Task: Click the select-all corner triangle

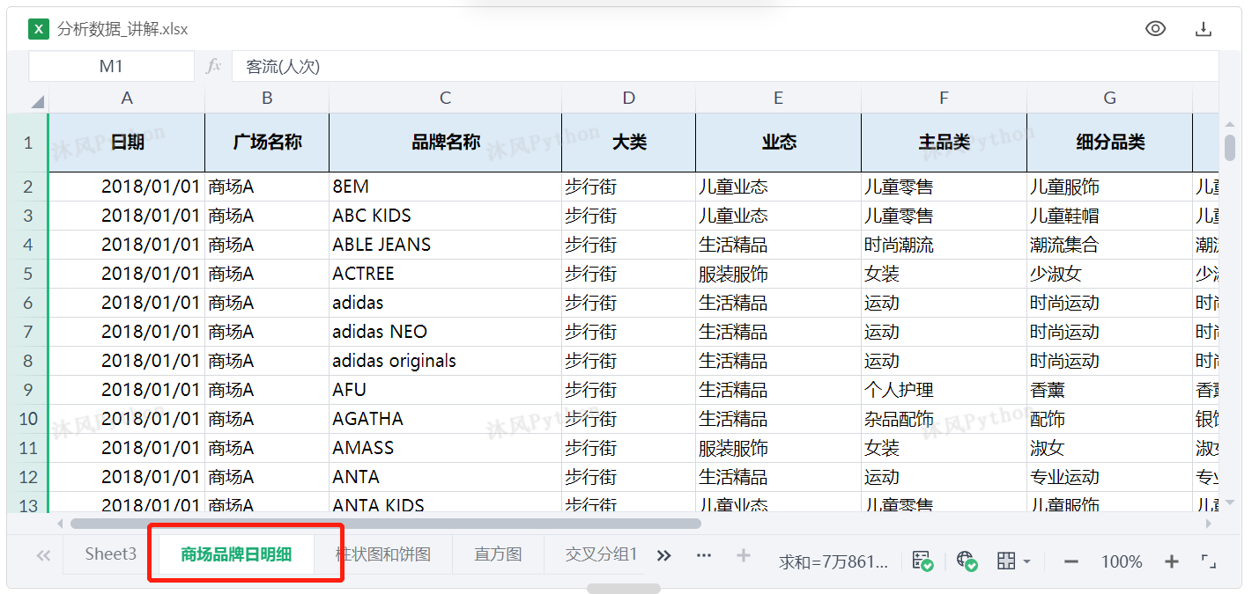Action: point(37,101)
